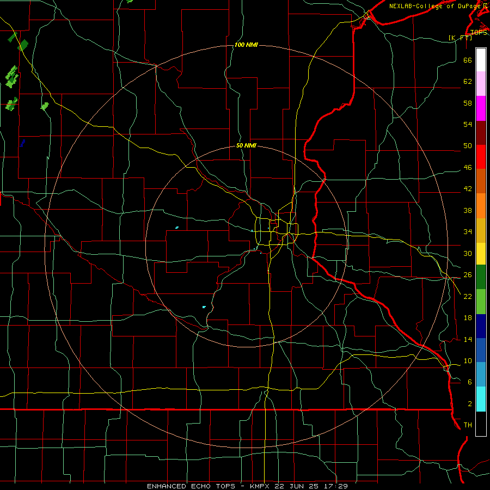Click the "50 NMI" range ring label

point(246,145)
